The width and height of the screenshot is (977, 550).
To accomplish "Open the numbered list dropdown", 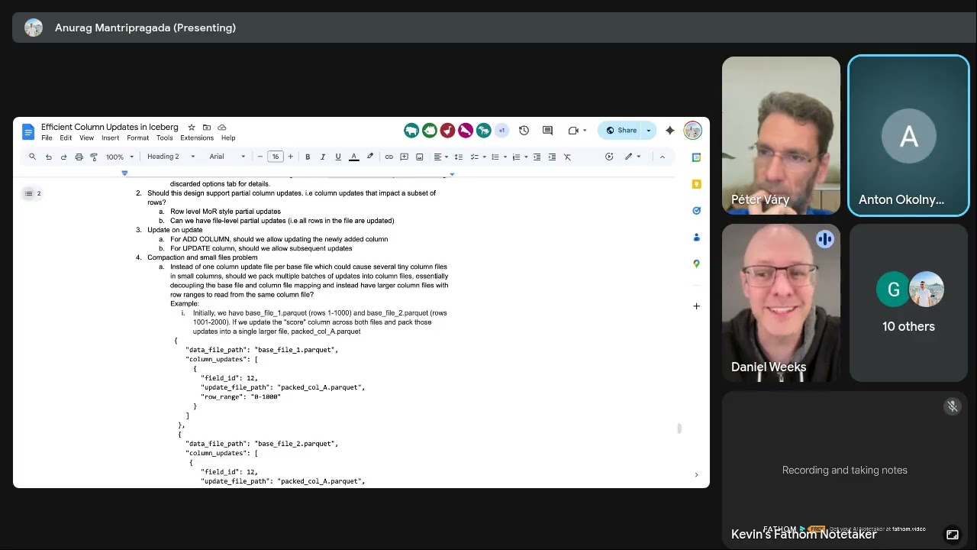I will point(518,157).
